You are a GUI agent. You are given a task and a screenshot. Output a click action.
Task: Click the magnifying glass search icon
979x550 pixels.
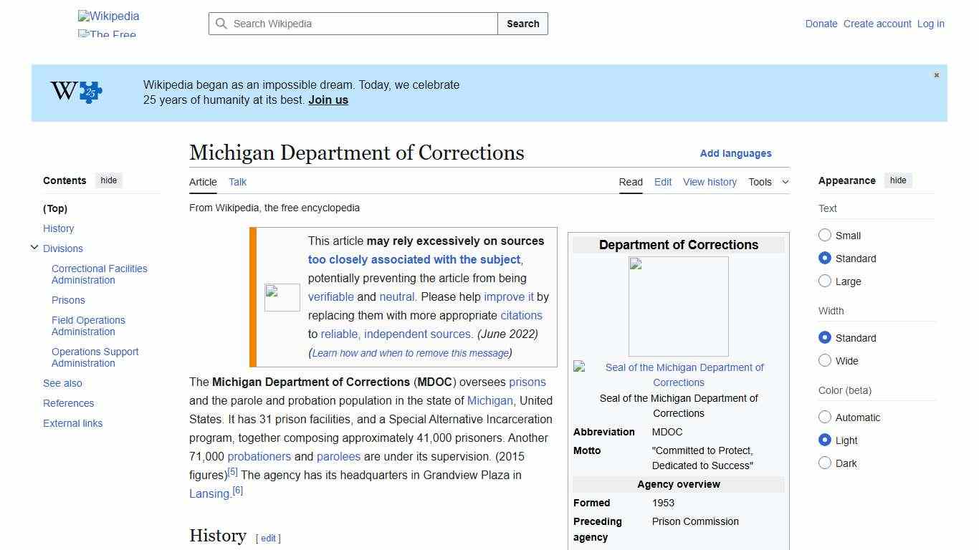pos(222,24)
